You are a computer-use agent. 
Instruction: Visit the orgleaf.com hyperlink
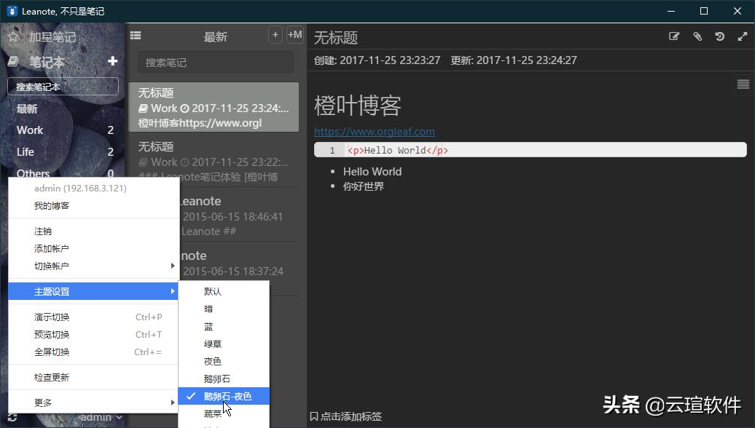coord(374,132)
